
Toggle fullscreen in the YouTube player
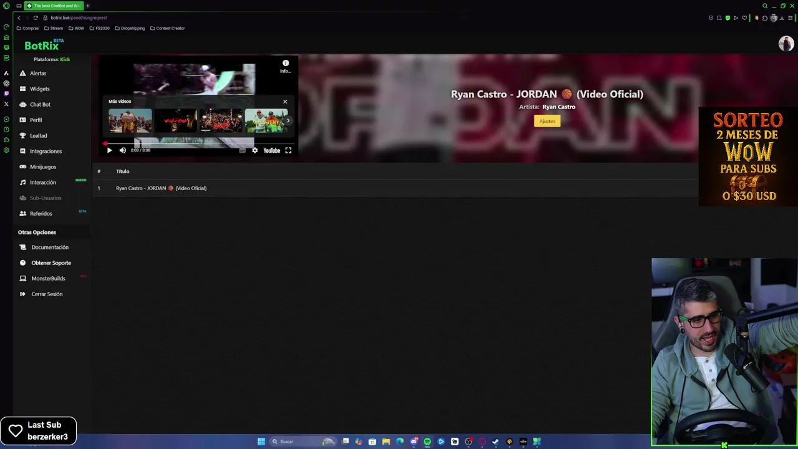coord(288,150)
